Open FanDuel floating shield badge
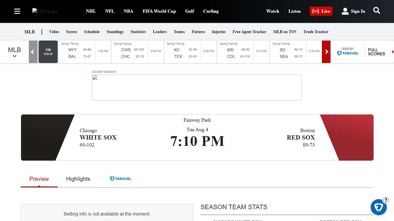 click(x=378, y=207)
